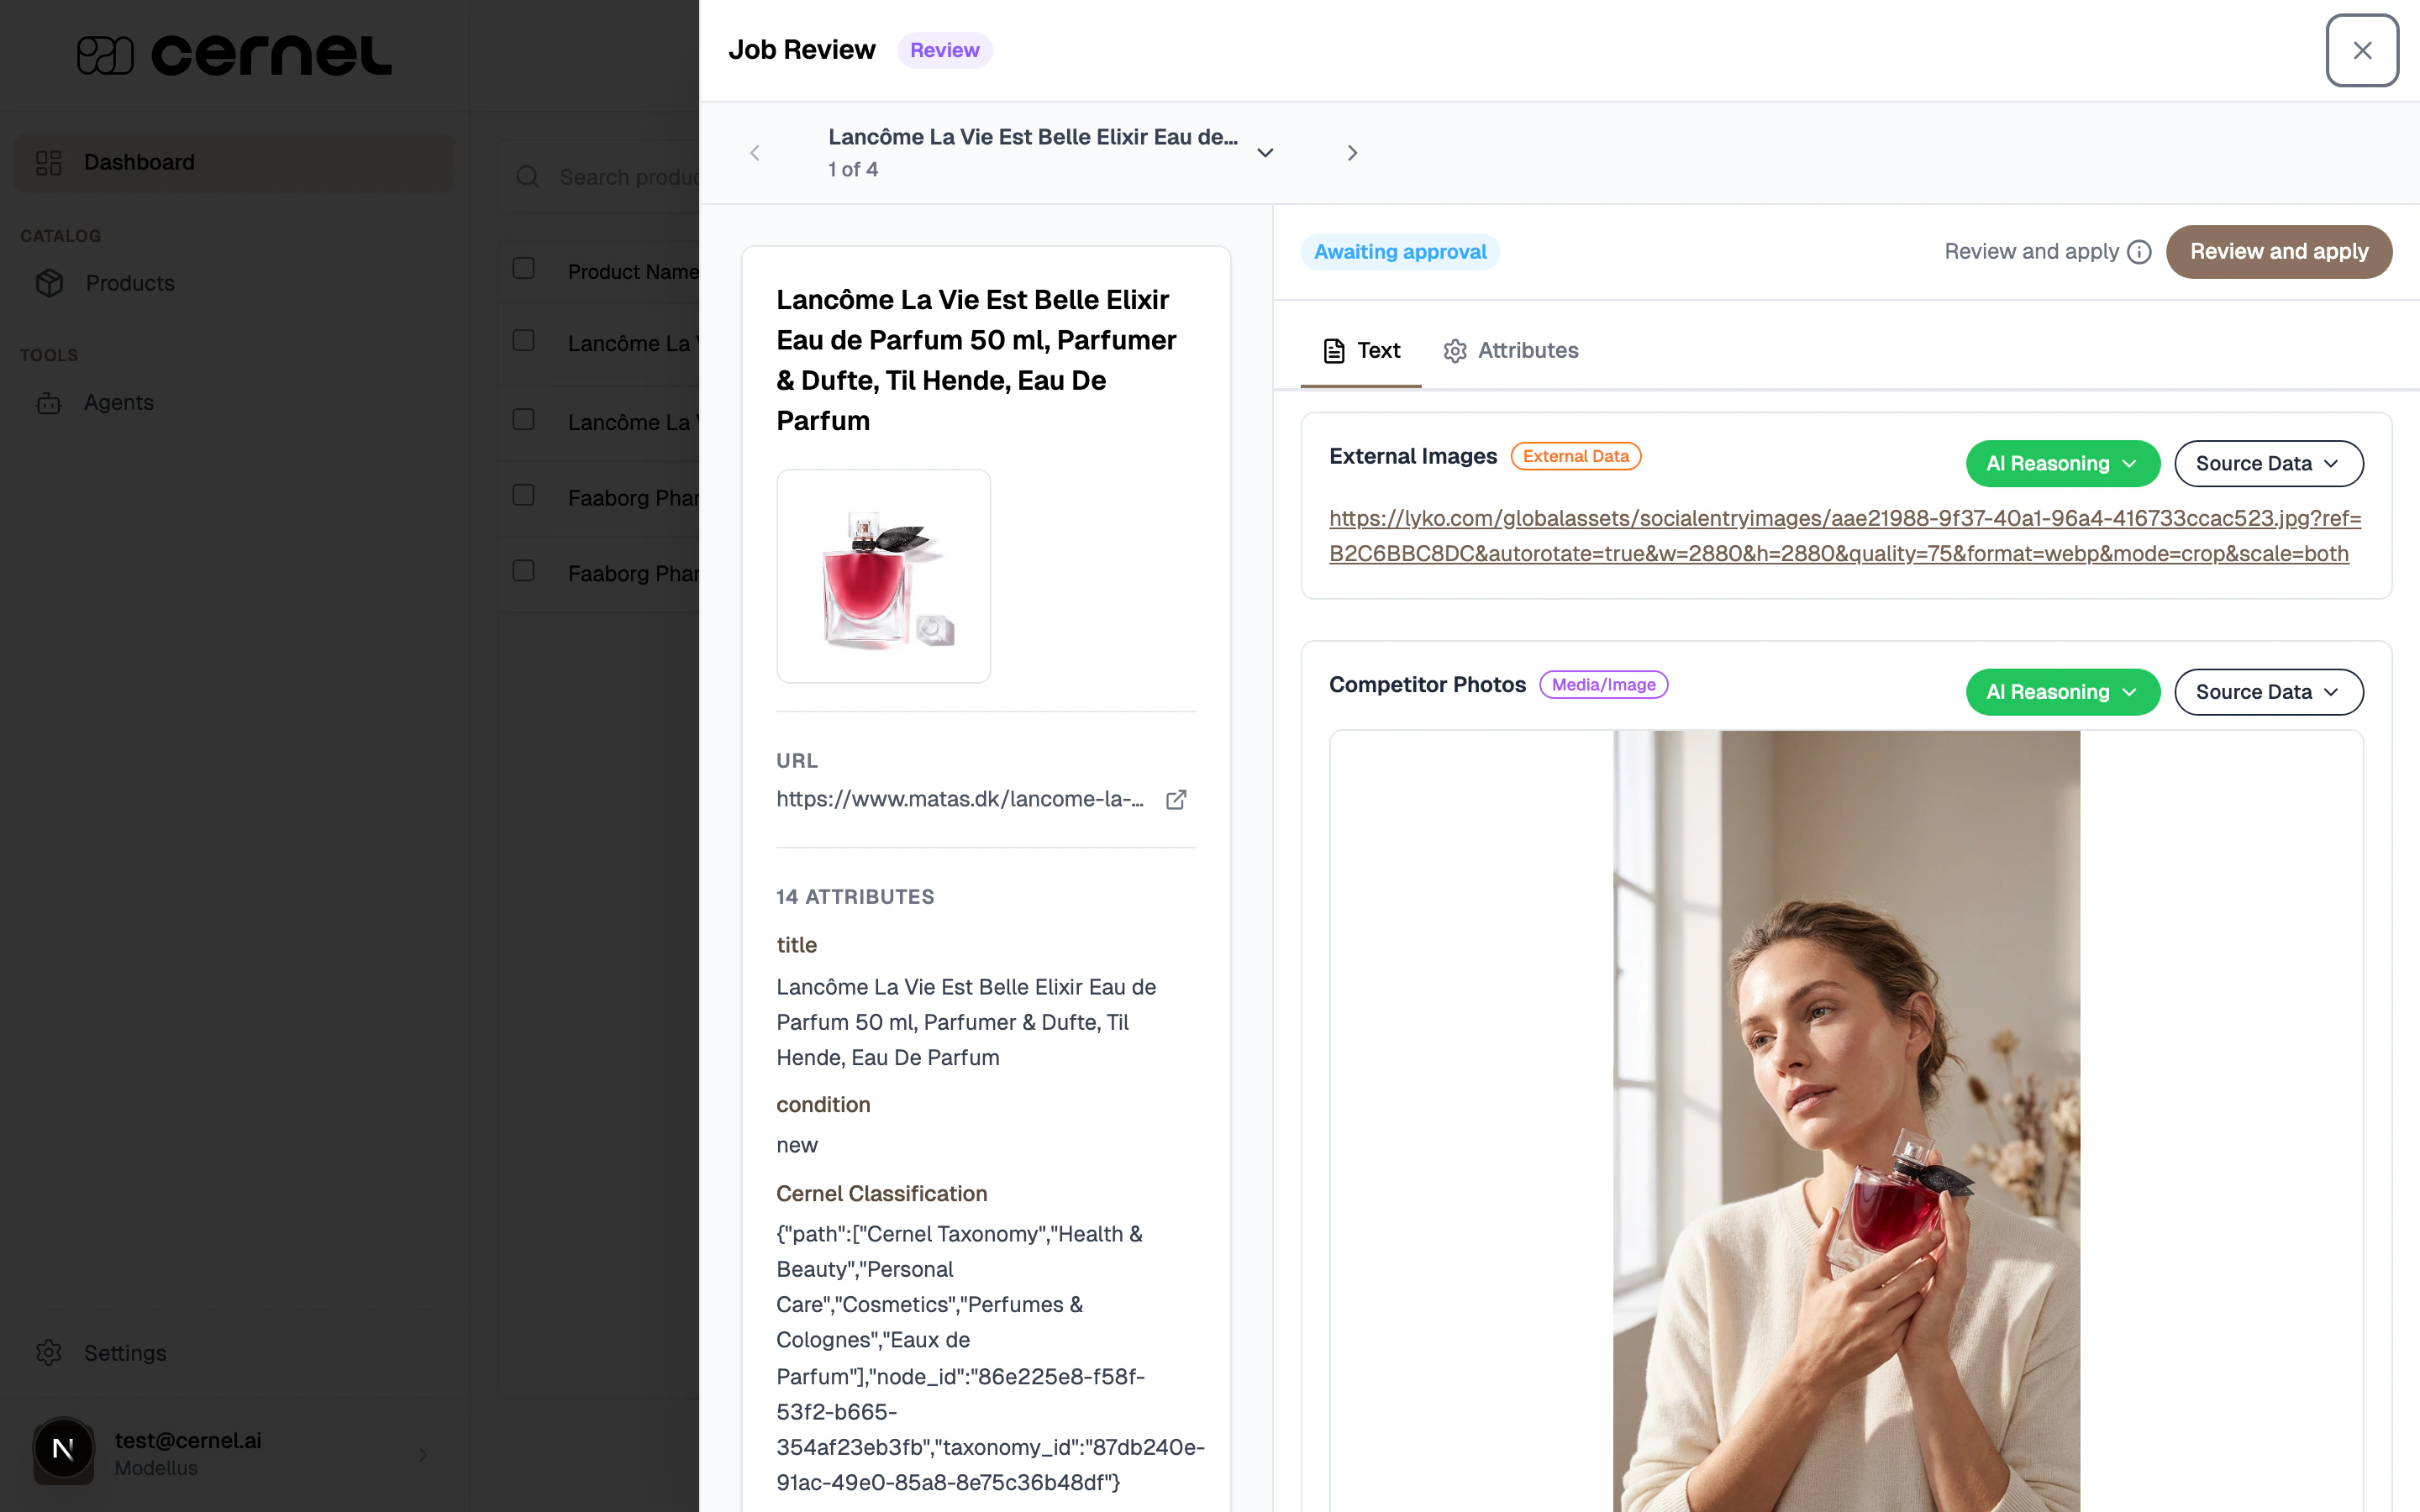Open product URL via external link icon
Viewport: 2420px width, 1512px height.
pyautogui.click(x=1176, y=799)
